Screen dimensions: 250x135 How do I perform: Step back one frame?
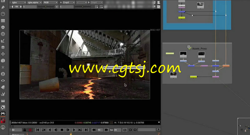click(56, 130)
